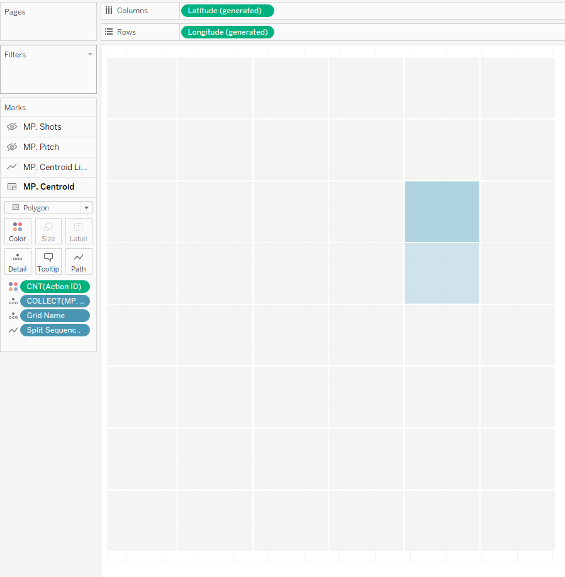The height and width of the screenshot is (577, 565).
Task: Toggle visibility of MP. Pitch layer
Action: tap(12, 147)
